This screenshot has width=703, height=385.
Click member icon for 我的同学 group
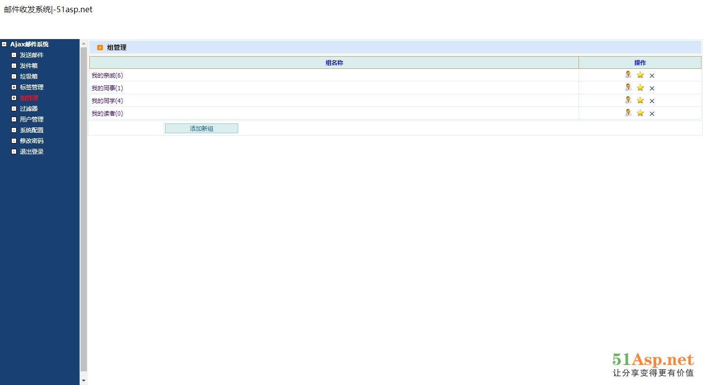click(628, 100)
